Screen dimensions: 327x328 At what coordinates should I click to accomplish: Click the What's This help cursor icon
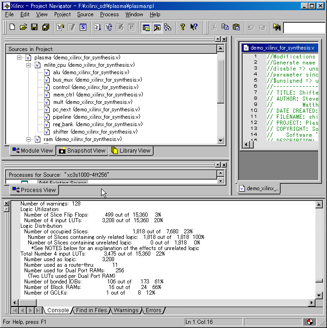click(194, 27)
